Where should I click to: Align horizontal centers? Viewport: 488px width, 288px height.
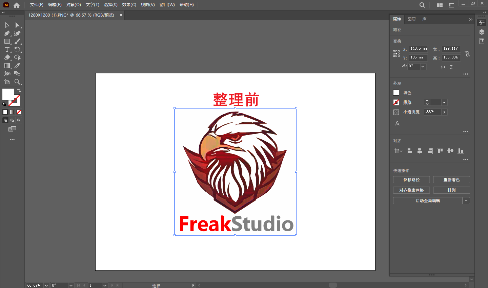[420, 151]
